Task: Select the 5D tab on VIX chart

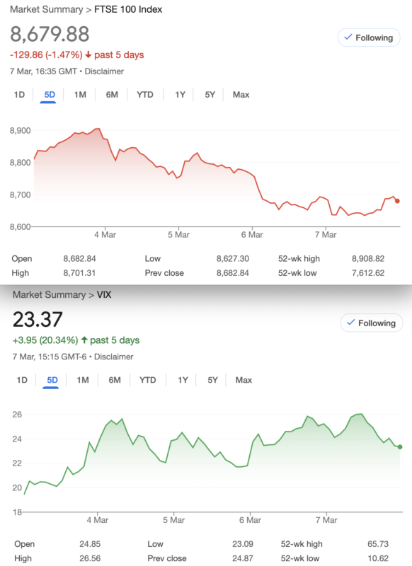Action: pyautogui.click(x=52, y=380)
